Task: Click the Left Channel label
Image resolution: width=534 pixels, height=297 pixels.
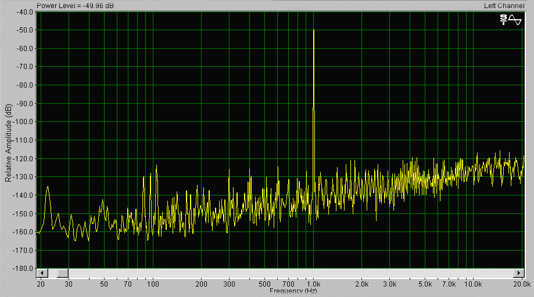Action: (x=504, y=6)
